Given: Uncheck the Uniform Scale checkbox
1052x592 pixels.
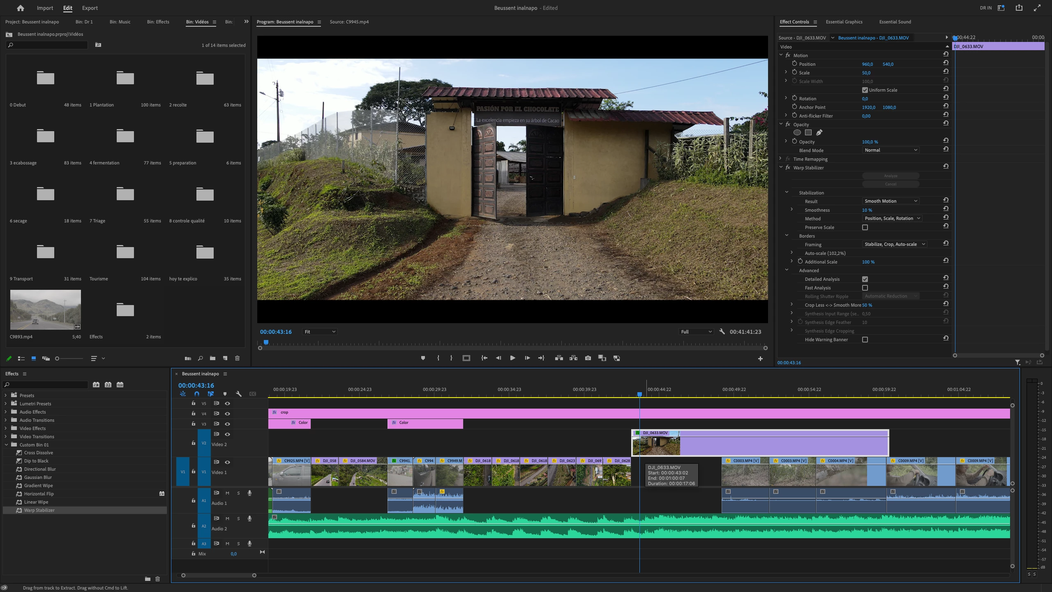Looking at the screenshot, I should tap(865, 90).
